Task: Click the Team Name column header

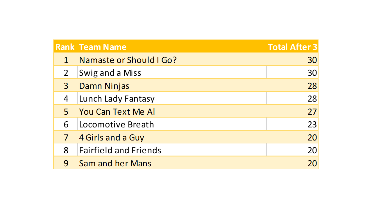Action: (103, 47)
